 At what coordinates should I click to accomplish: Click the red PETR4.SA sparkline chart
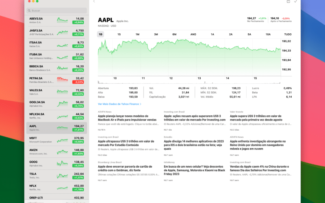[62, 80]
